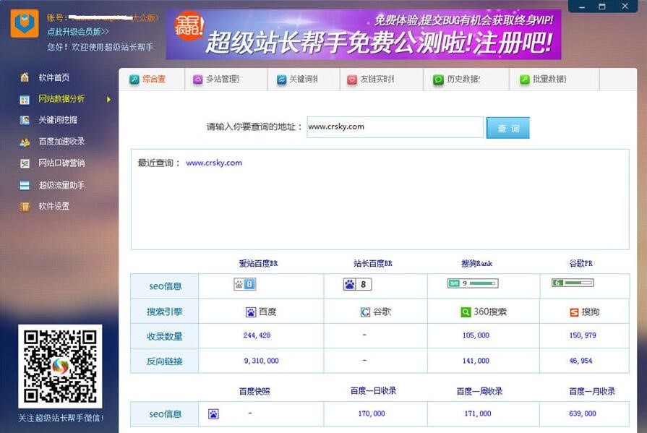Viewport: 647px width, 433px height.
Task: Click the 谷歌PR green rank bar
Action: (x=573, y=283)
